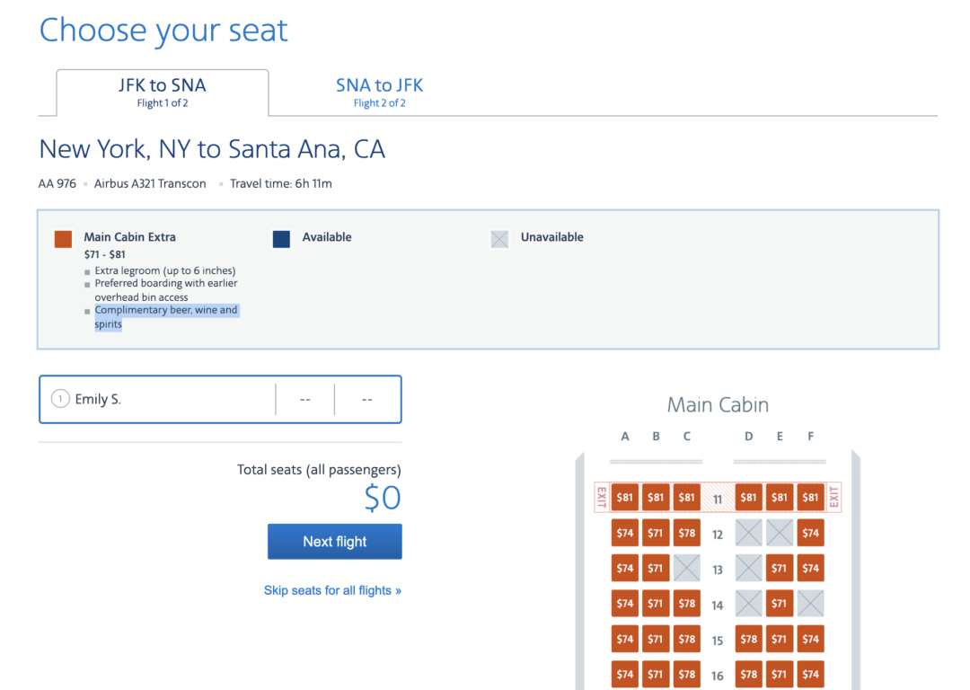Open the first seat selector next to Emily S.
This screenshot has height=690, width=970.
(x=304, y=399)
